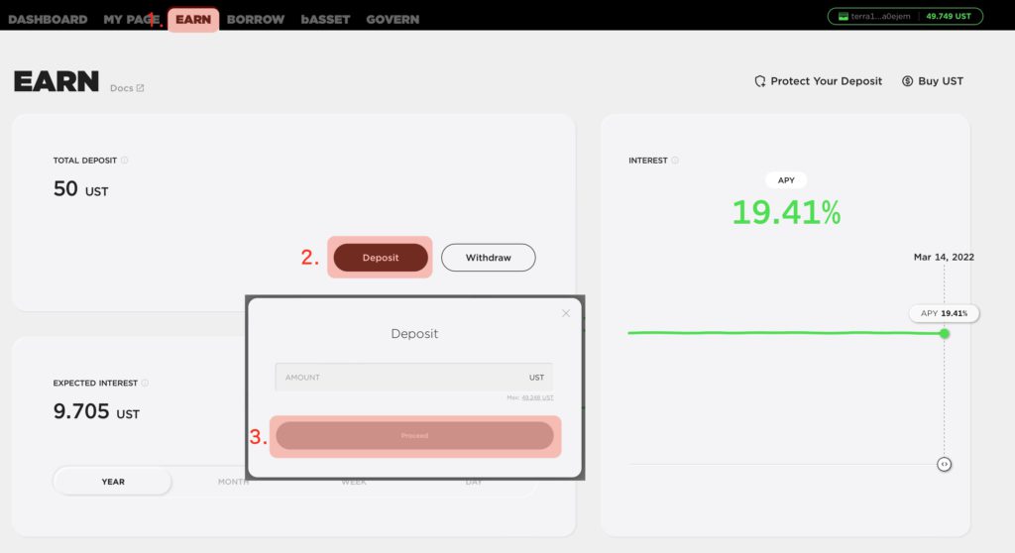Image resolution: width=1015 pixels, height=553 pixels.
Task: Click the chart slider handle with arrows
Action: tap(945, 464)
